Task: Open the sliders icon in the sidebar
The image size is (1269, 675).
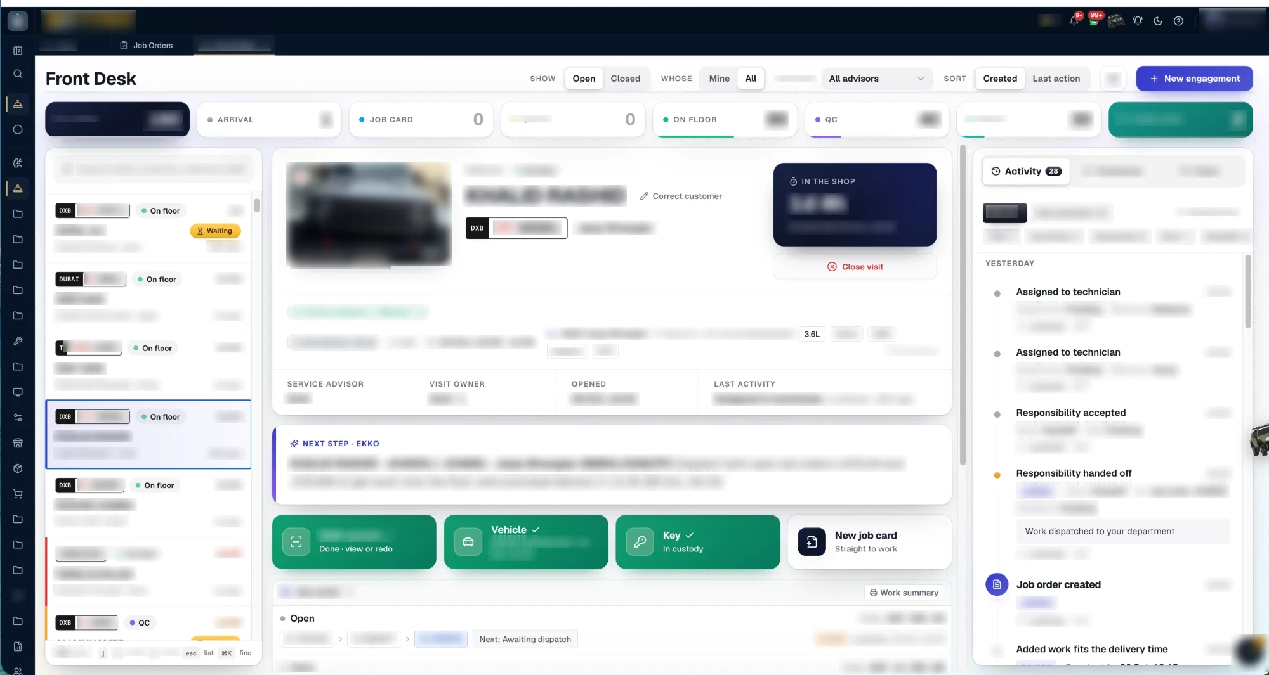Action: 18,418
